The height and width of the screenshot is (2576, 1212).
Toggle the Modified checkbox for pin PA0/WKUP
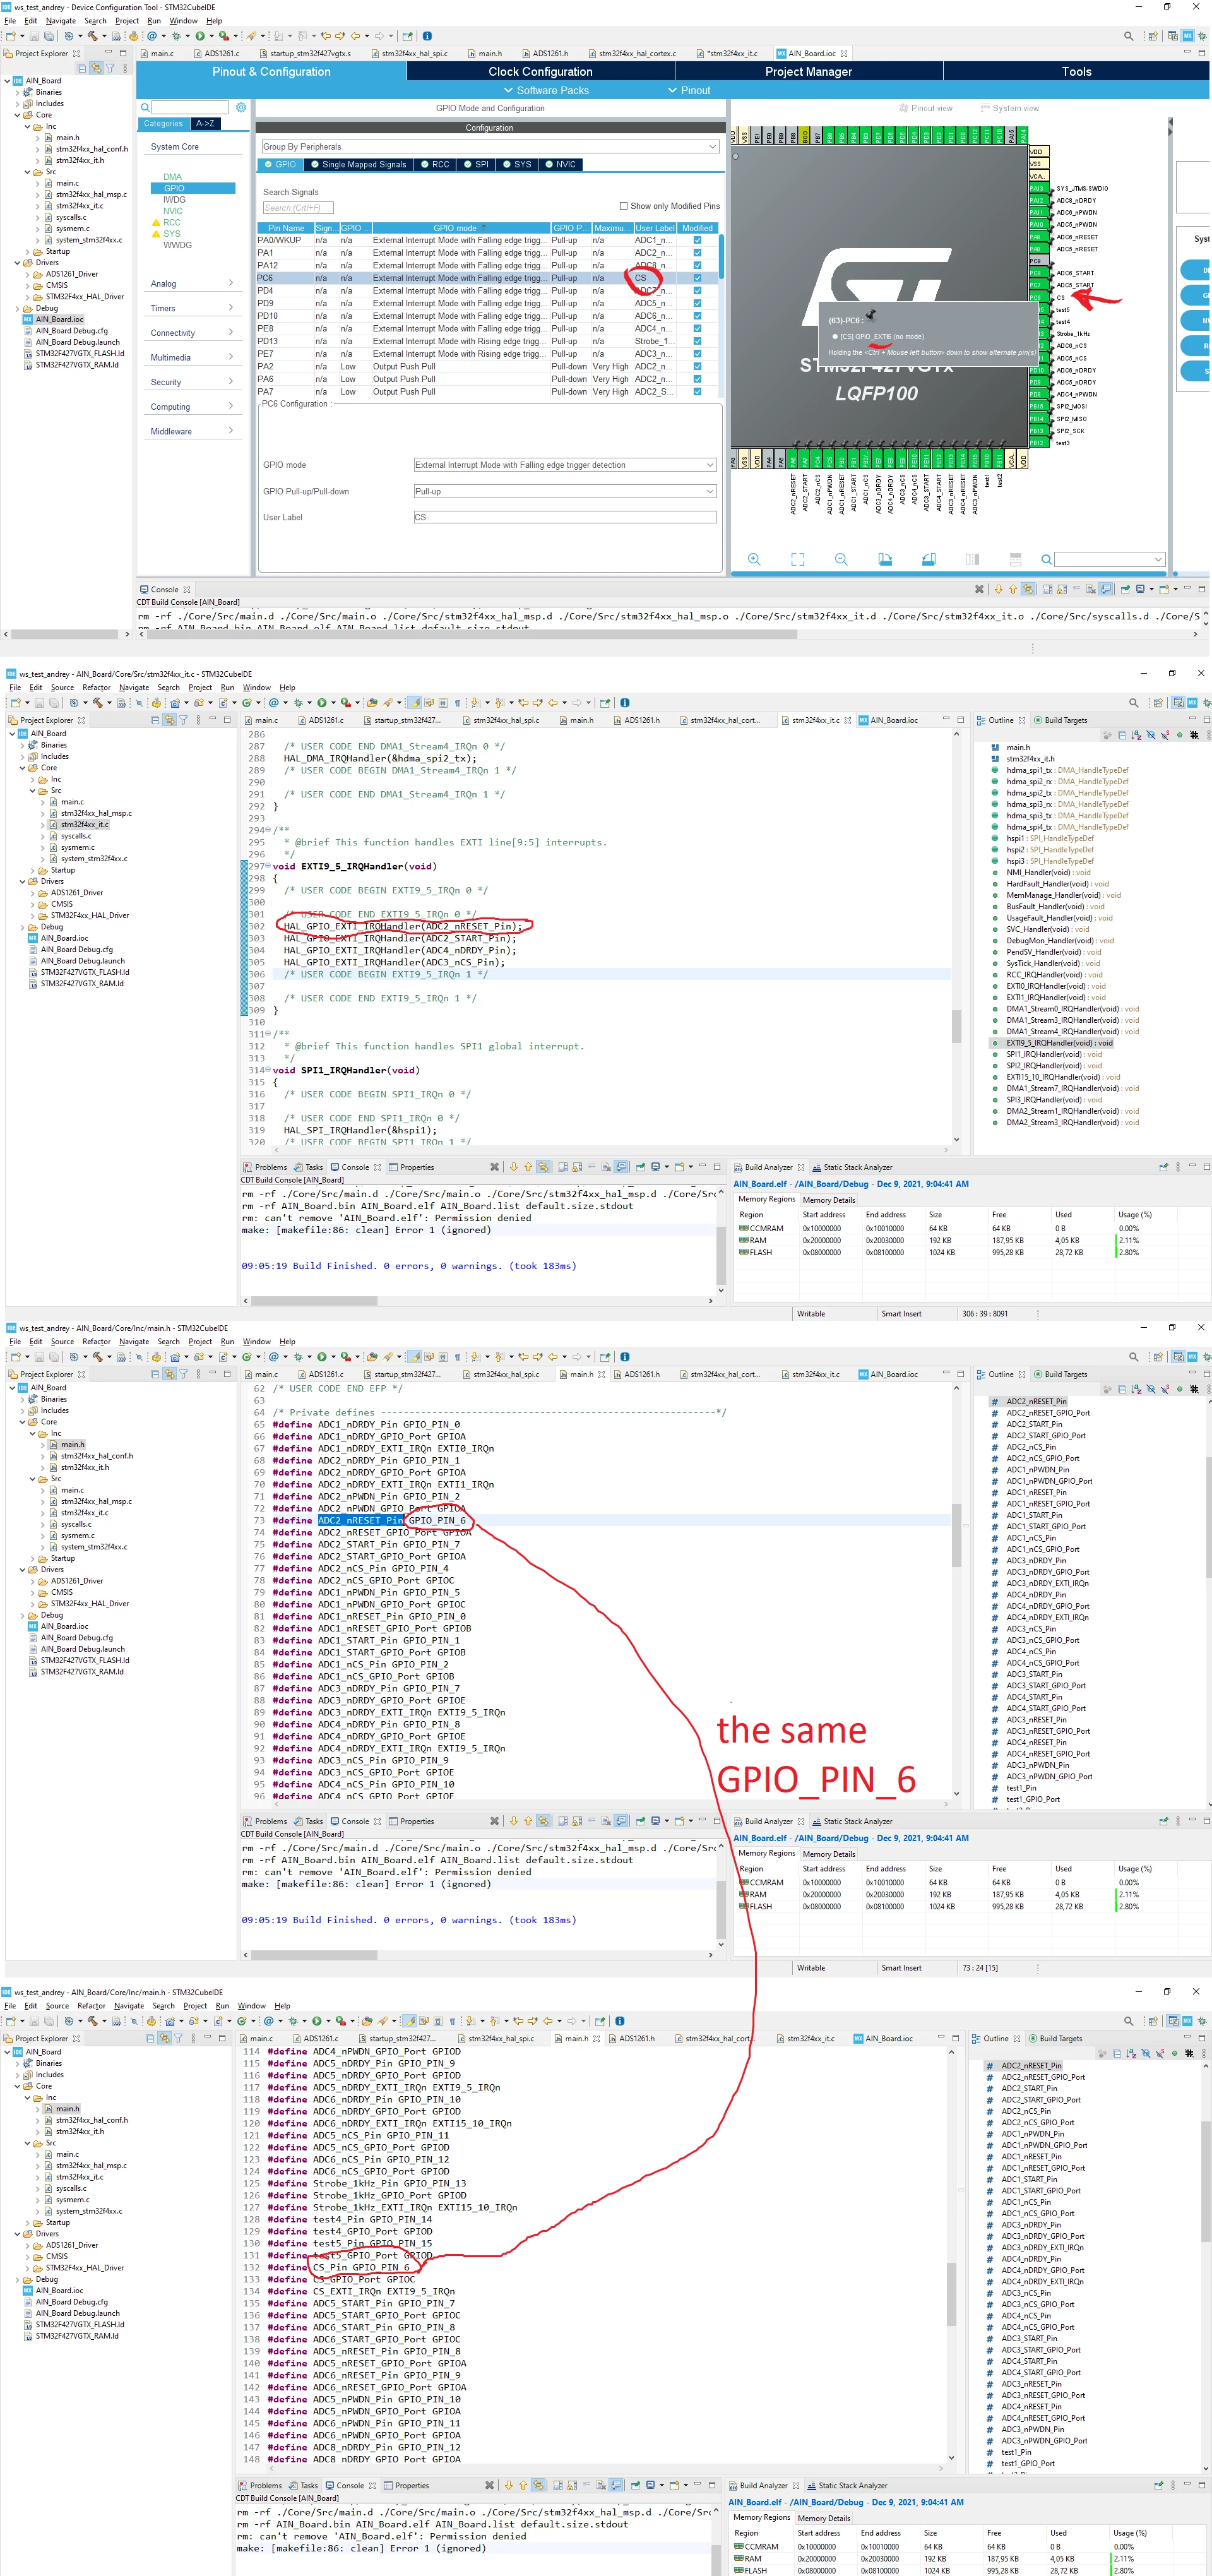[697, 240]
